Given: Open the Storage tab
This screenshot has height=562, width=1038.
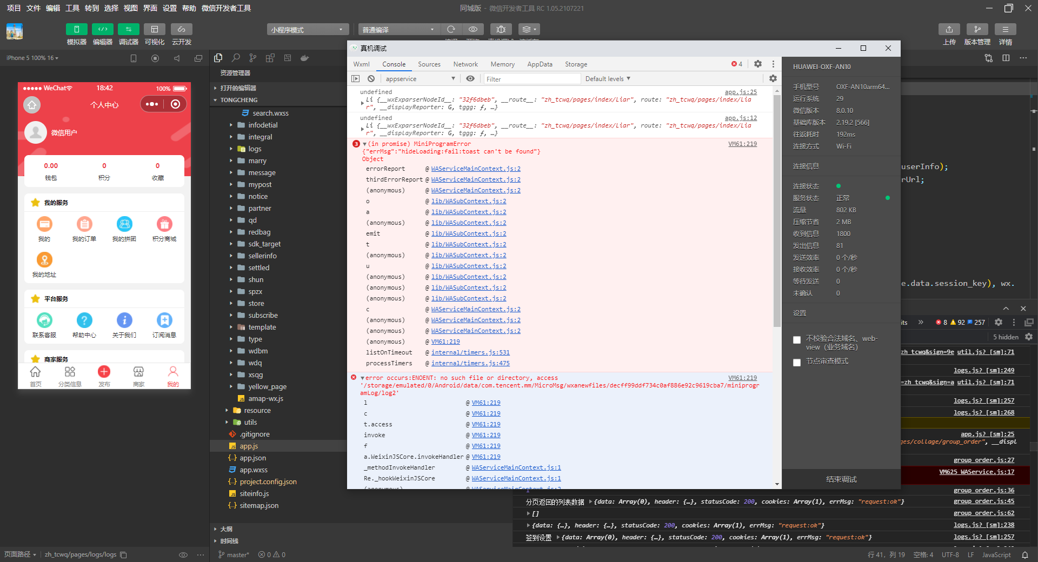Looking at the screenshot, I should [x=576, y=64].
